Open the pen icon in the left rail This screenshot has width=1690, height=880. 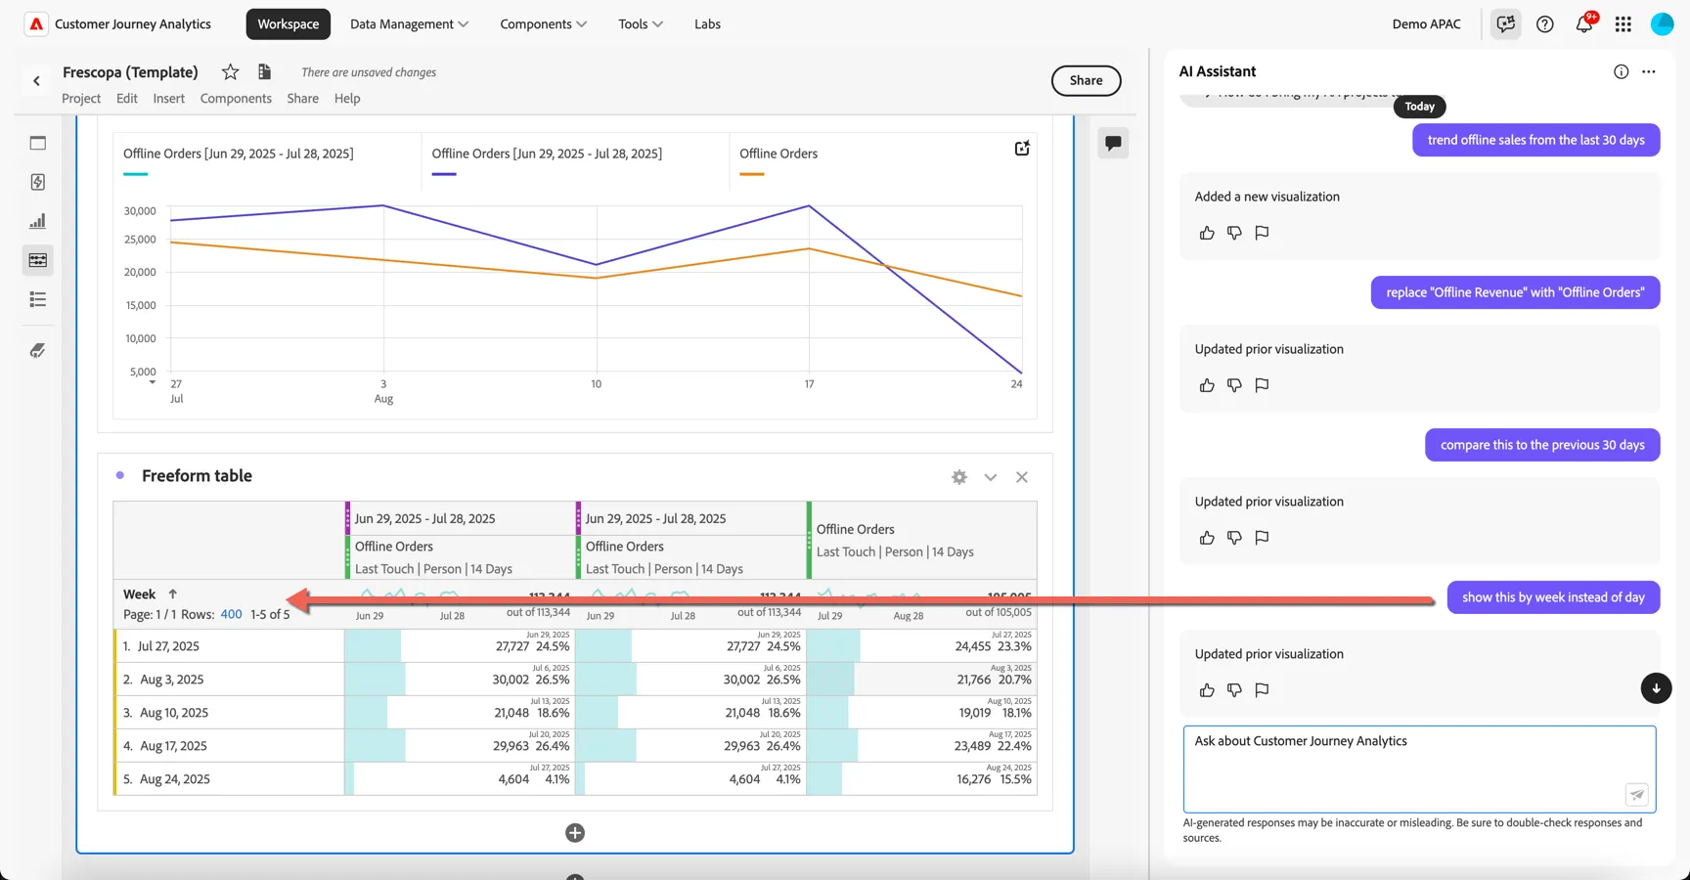coord(38,350)
